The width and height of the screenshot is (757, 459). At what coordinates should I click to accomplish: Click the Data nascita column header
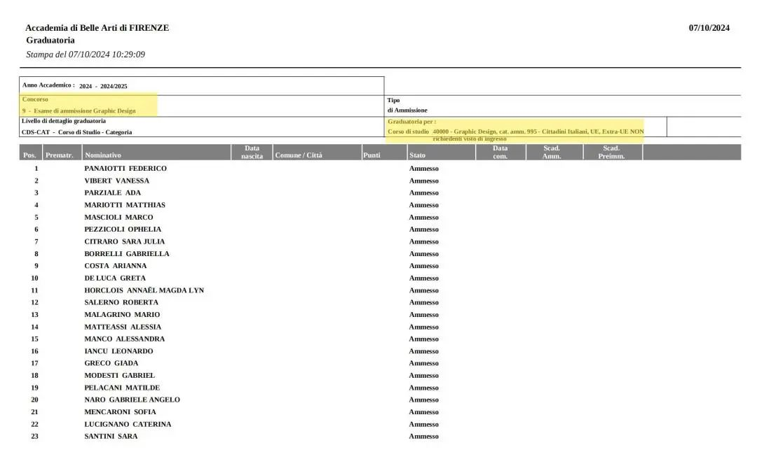click(x=252, y=152)
